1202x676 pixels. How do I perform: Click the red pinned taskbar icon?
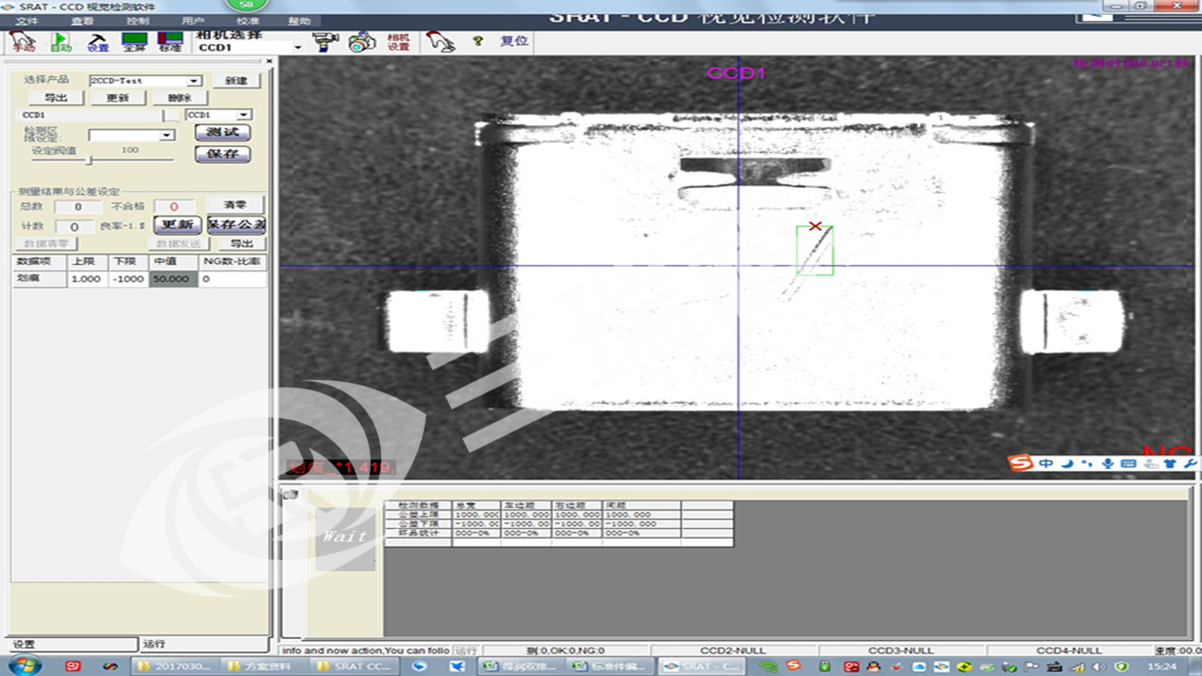(x=73, y=666)
